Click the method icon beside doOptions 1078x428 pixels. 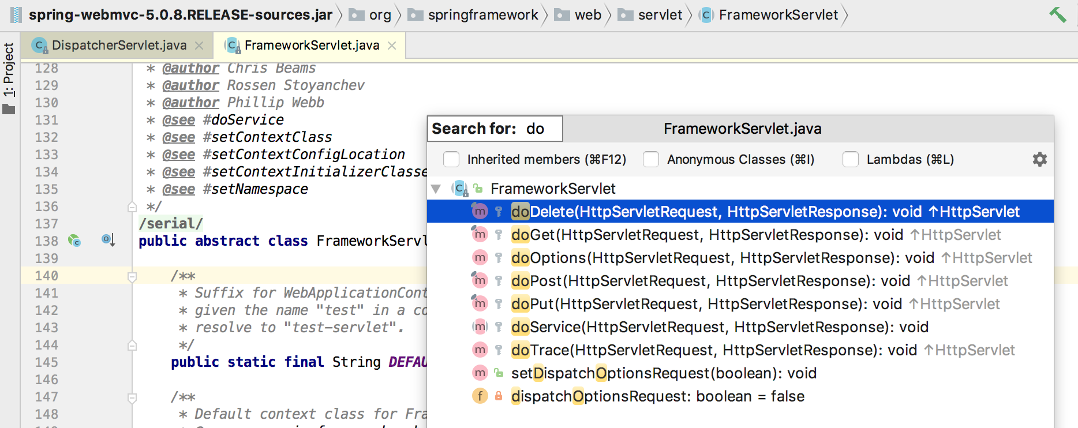(x=480, y=258)
